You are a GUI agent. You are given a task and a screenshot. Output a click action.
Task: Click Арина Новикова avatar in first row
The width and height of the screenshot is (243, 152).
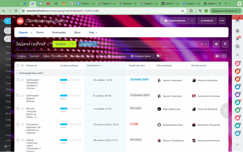(159, 80)
